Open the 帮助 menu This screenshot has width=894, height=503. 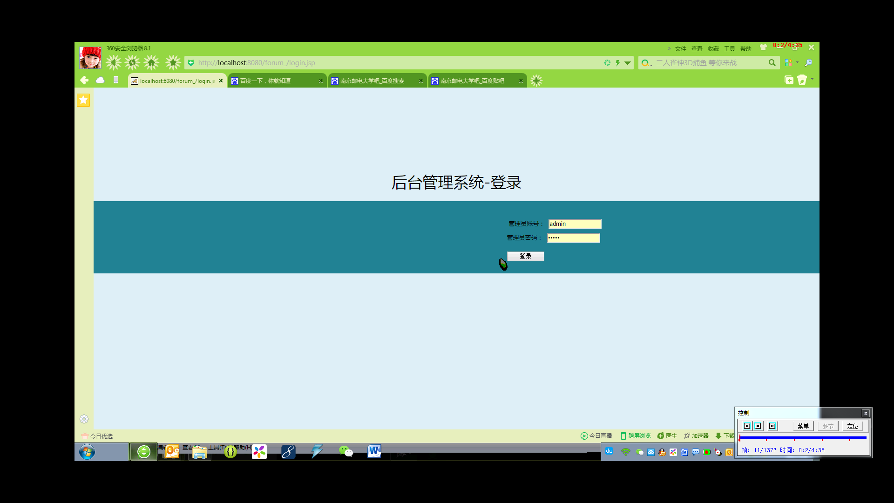coord(746,49)
